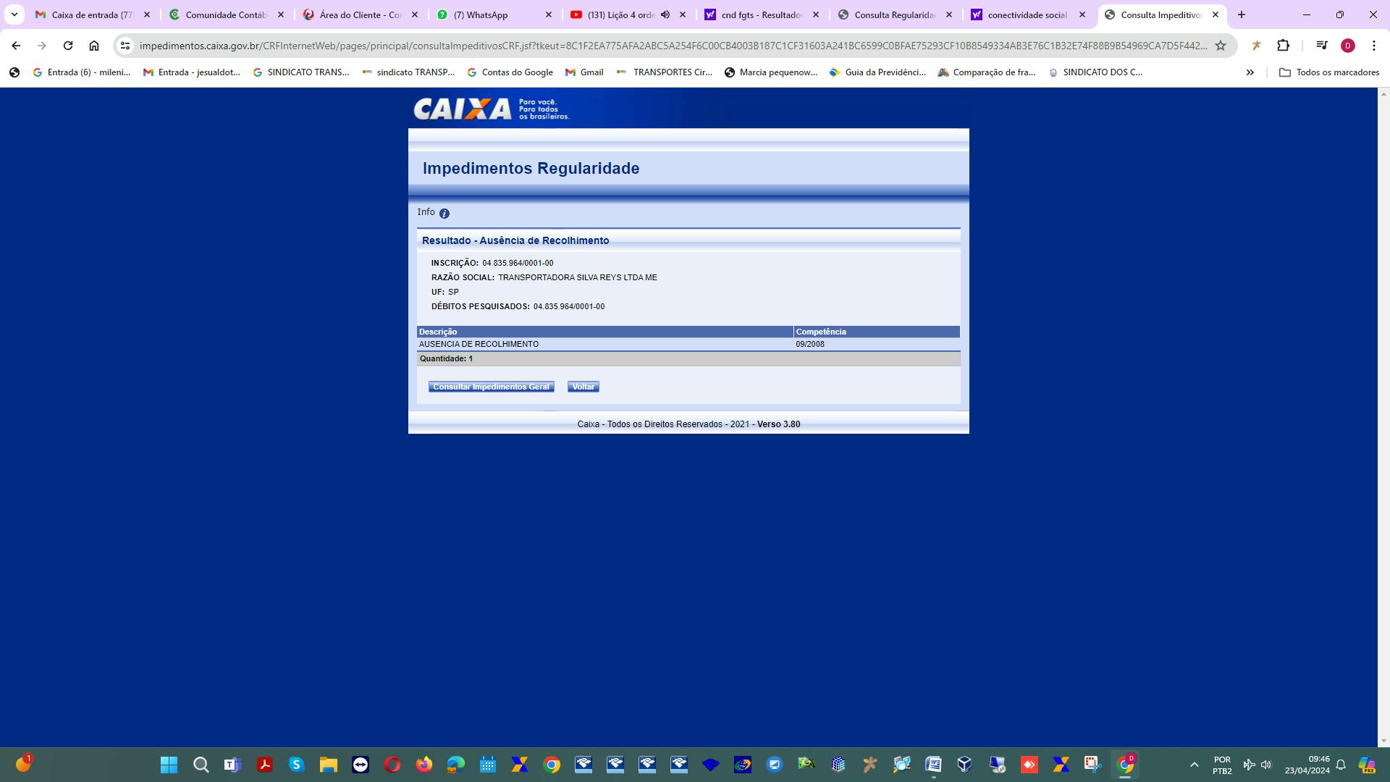This screenshot has width=1390, height=782.
Task: Open Chrome three-dot menu
Action: pos(1373,46)
